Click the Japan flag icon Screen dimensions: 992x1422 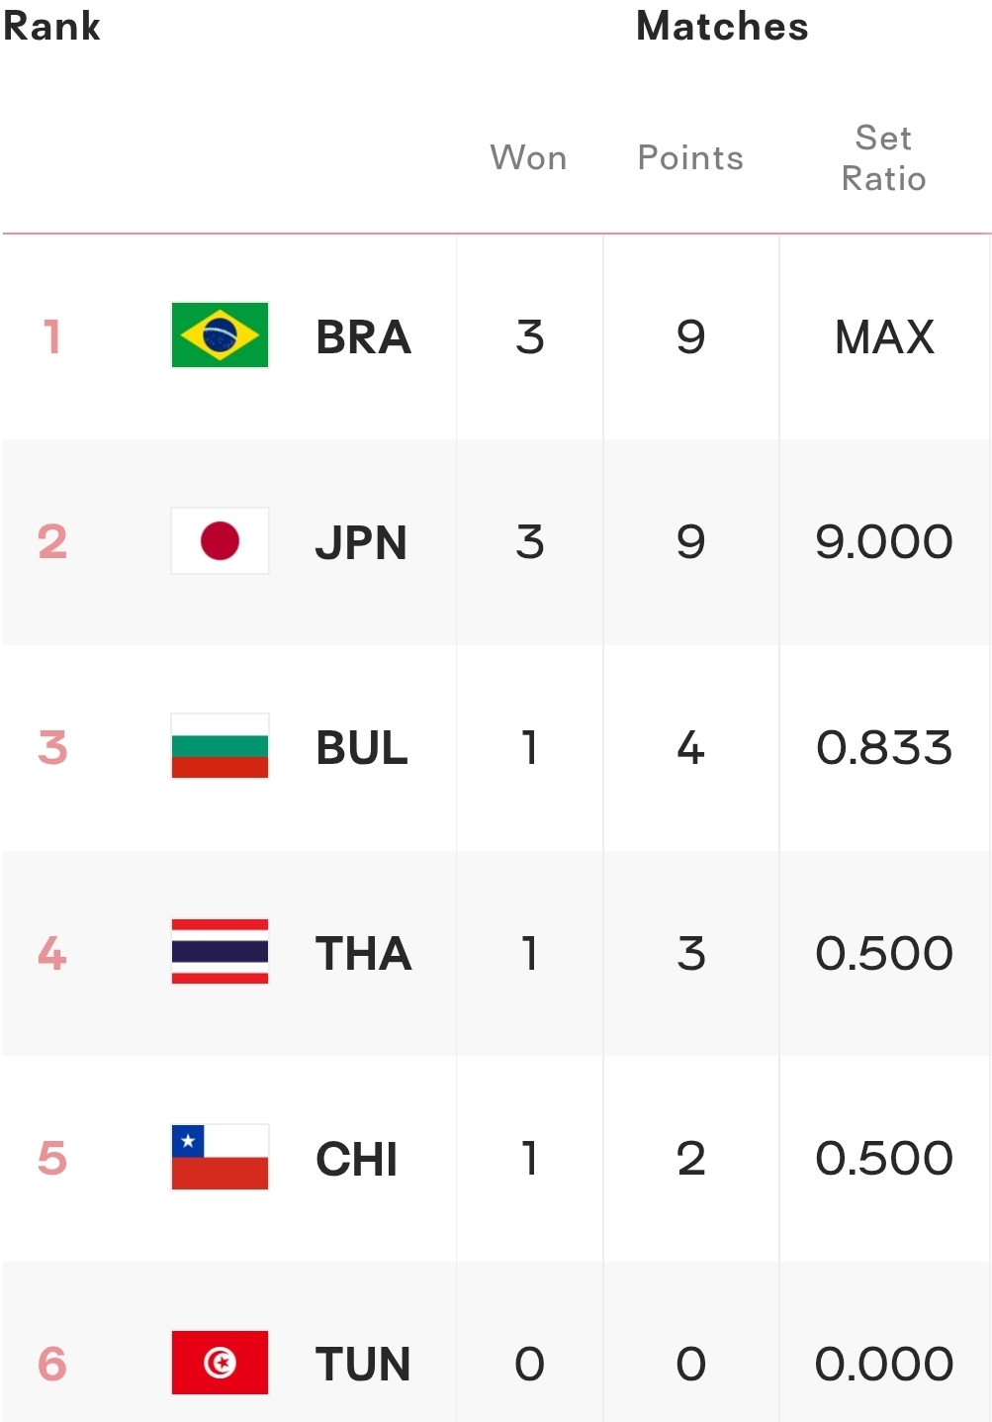tap(220, 541)
